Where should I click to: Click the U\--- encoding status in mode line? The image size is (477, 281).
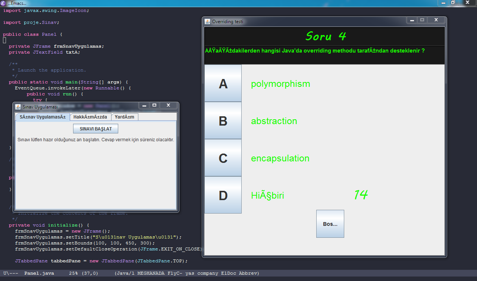[x=10, y=273]
